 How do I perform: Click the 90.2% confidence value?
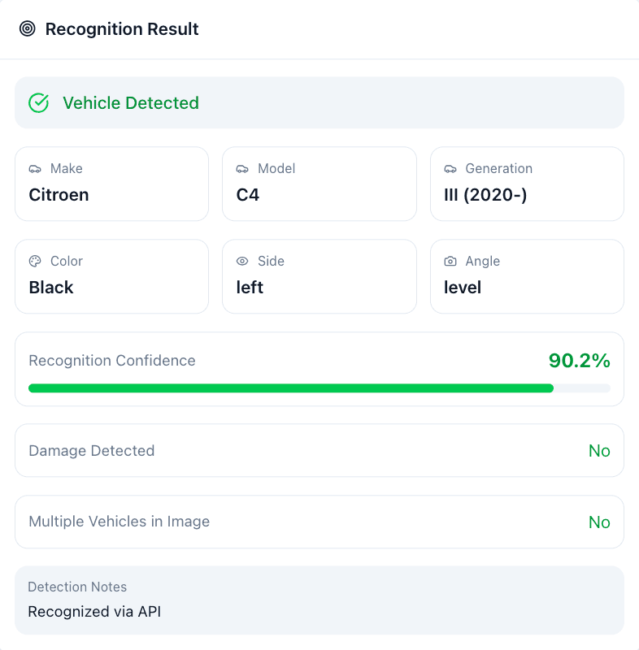[x=580, y=361]
